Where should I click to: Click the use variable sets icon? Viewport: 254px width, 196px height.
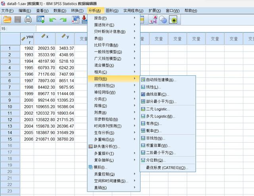click(x=163, y=19)
